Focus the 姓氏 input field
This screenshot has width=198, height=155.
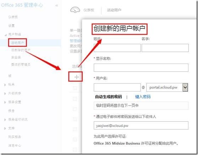click(117, 48)
